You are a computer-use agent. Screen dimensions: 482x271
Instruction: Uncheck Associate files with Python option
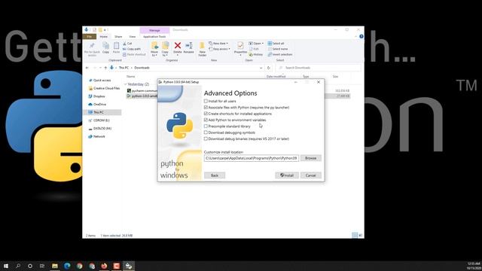206,107
